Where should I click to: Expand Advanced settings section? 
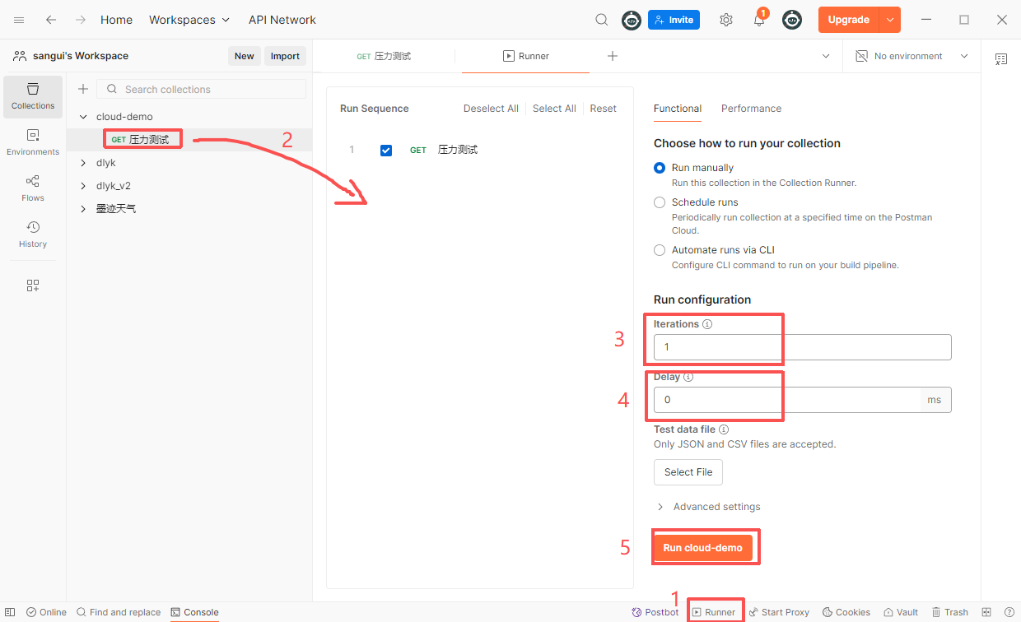(x=708, y=507)
